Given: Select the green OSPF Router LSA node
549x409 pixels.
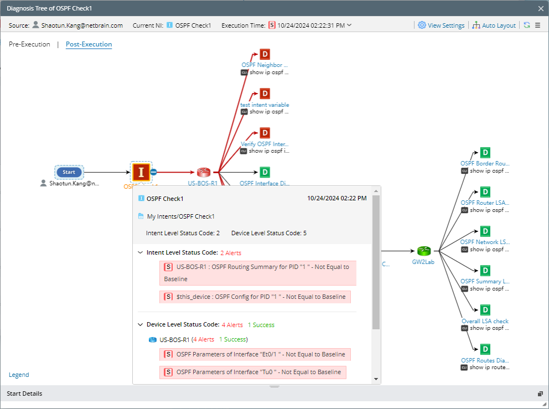Looking at the screenshot, I should pyautogui.click(x=485, y=191).
